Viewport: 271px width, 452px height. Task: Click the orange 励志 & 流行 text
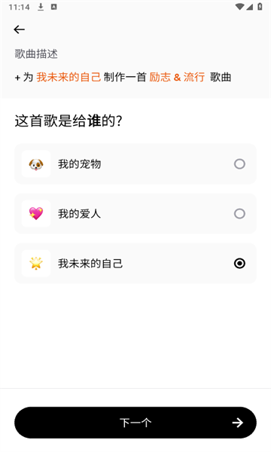point(177,78)
